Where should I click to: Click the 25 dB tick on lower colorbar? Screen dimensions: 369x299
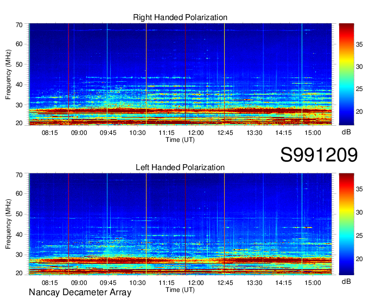pyautogui.click(x=359, y=236)
